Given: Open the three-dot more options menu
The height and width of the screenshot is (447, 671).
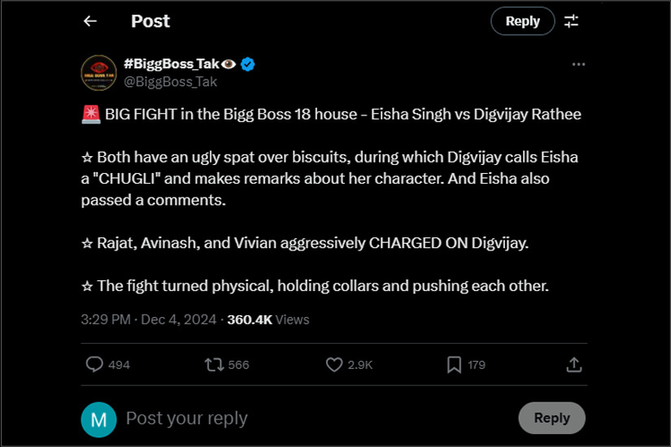Looking at the screenshot, I should pos(578,64).
